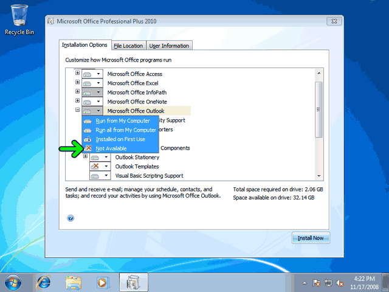This screenshot has height=292, width=389.
Task: Click the blue help icon
Action: click(x=71, y=218)
